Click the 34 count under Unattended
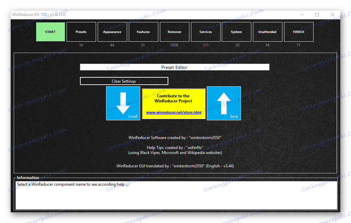 [267, 45]
